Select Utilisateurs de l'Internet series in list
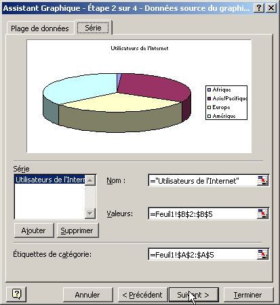Viewport: 280px width, 305px height. [x=50, y=180]
